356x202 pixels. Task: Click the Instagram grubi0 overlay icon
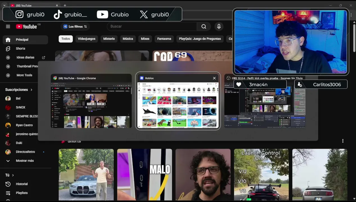19,14
